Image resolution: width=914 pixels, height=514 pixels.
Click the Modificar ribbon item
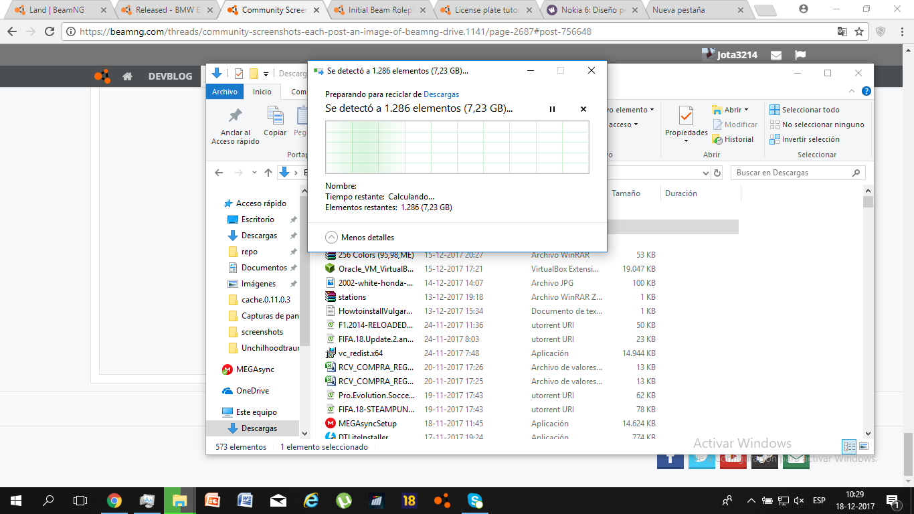coord(735,124)
